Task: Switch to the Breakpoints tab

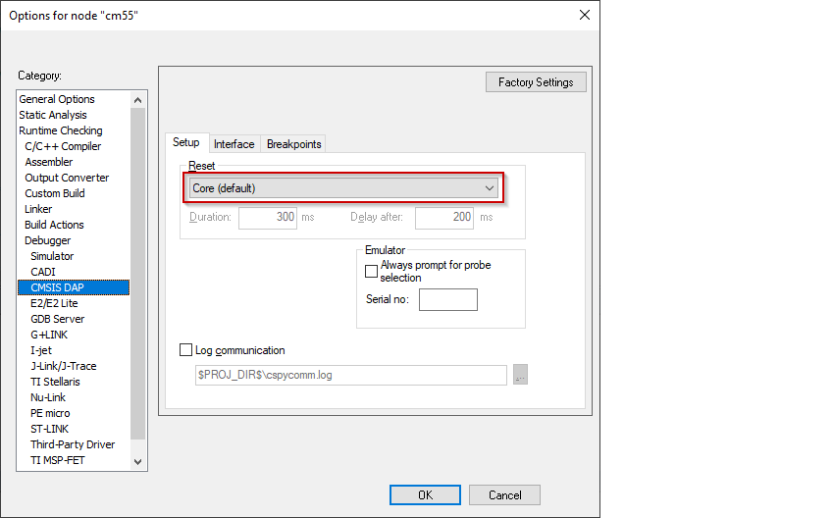Action: coord(293,144)
